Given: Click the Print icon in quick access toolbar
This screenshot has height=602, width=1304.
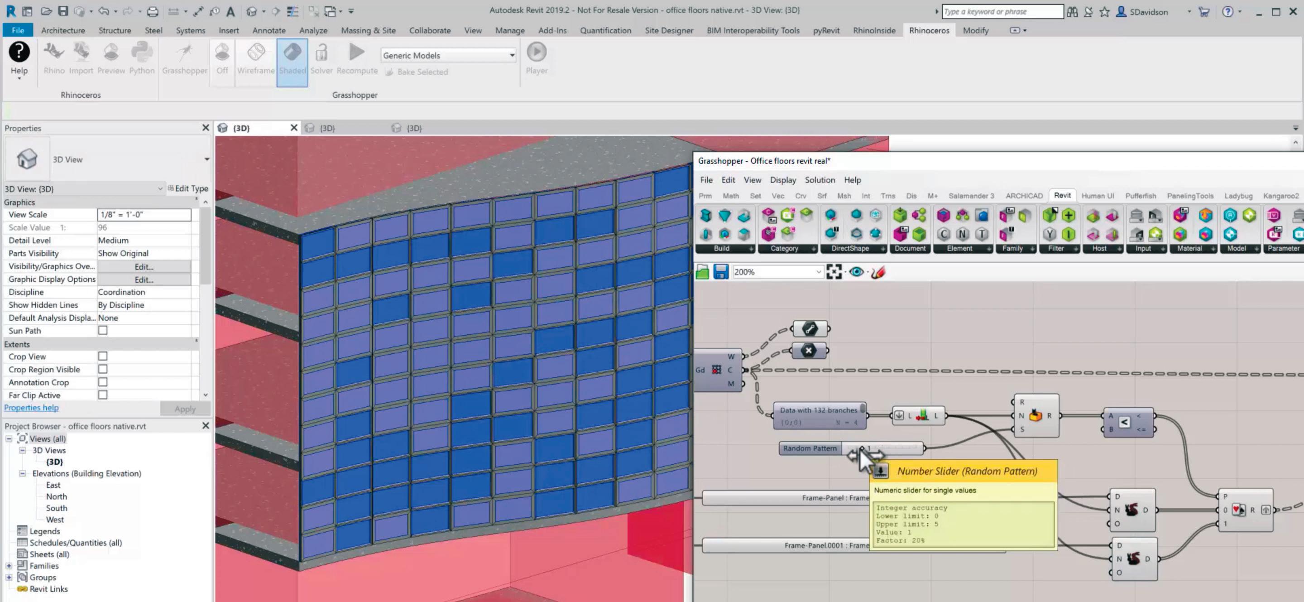Looking at the screenshot, I should pos(153,11).
